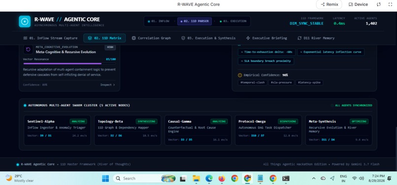This screenshot has width=397, height=185.
Task: Click the R-WAVE target logo icon
Action: [25, 22]
